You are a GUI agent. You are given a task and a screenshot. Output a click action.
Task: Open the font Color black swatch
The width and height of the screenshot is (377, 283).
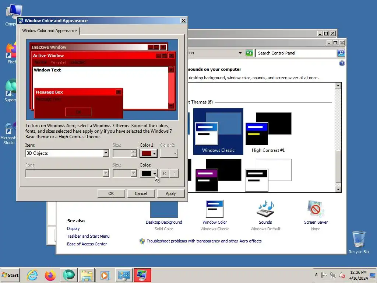pyautogui.click(x=148, y=173)
